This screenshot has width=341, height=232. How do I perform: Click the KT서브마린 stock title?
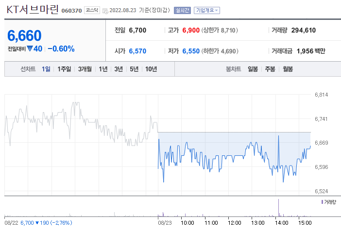point(33,10)
